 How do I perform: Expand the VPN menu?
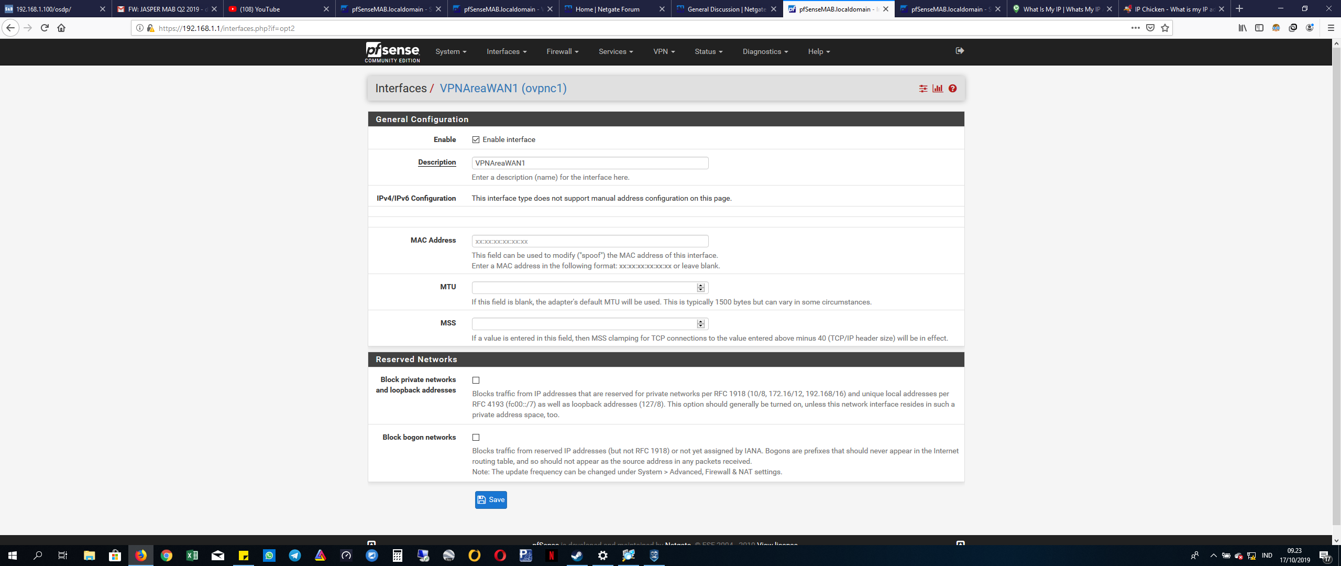[664, 51]
